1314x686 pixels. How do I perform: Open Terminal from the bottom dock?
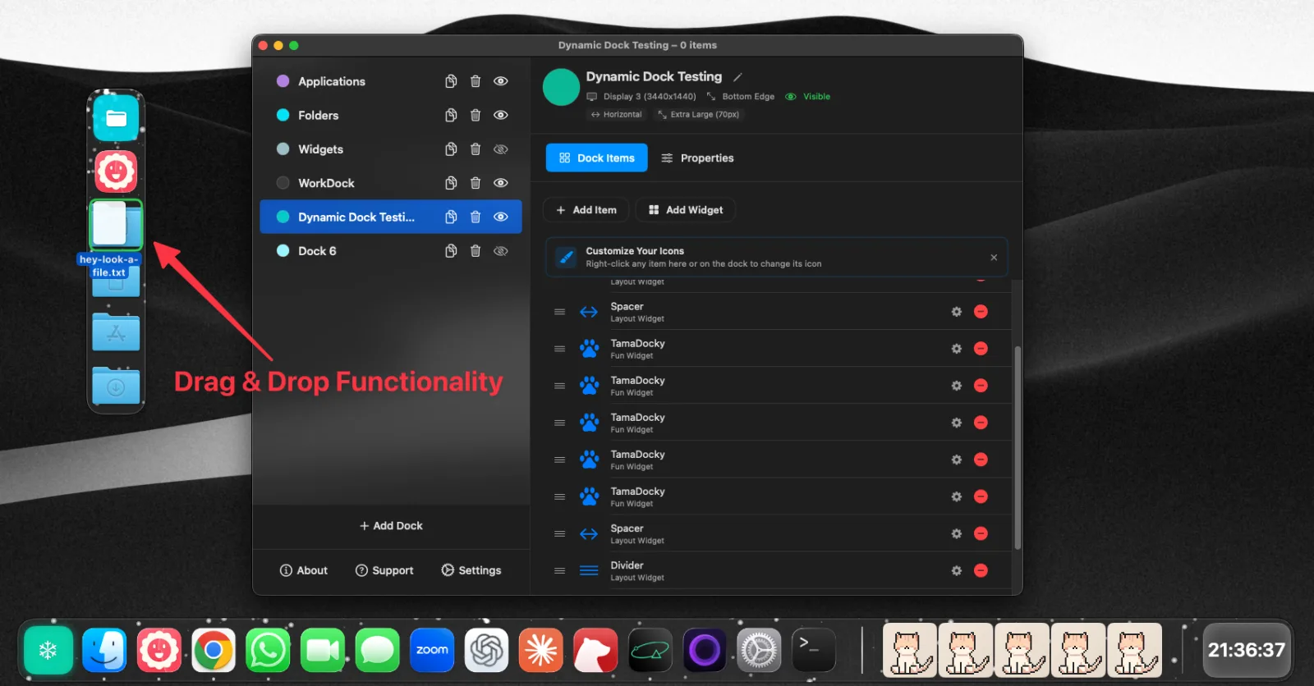pyautogui.click(x=813, y=651)
